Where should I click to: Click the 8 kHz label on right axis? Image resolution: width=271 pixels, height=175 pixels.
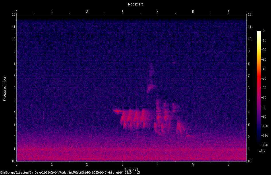[x=249, y=64]
